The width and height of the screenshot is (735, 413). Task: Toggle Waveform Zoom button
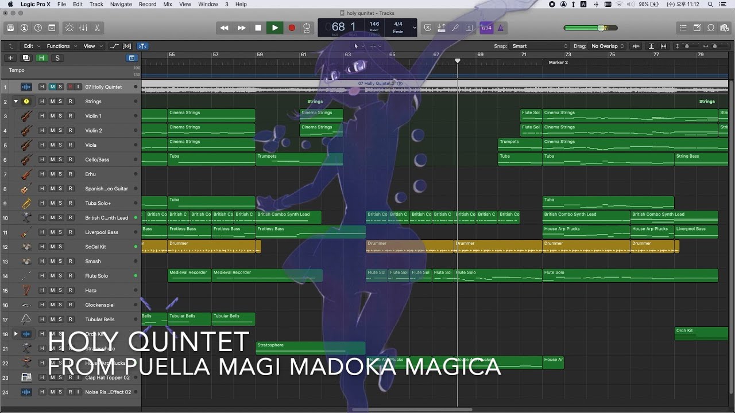(x=636, y=46)
